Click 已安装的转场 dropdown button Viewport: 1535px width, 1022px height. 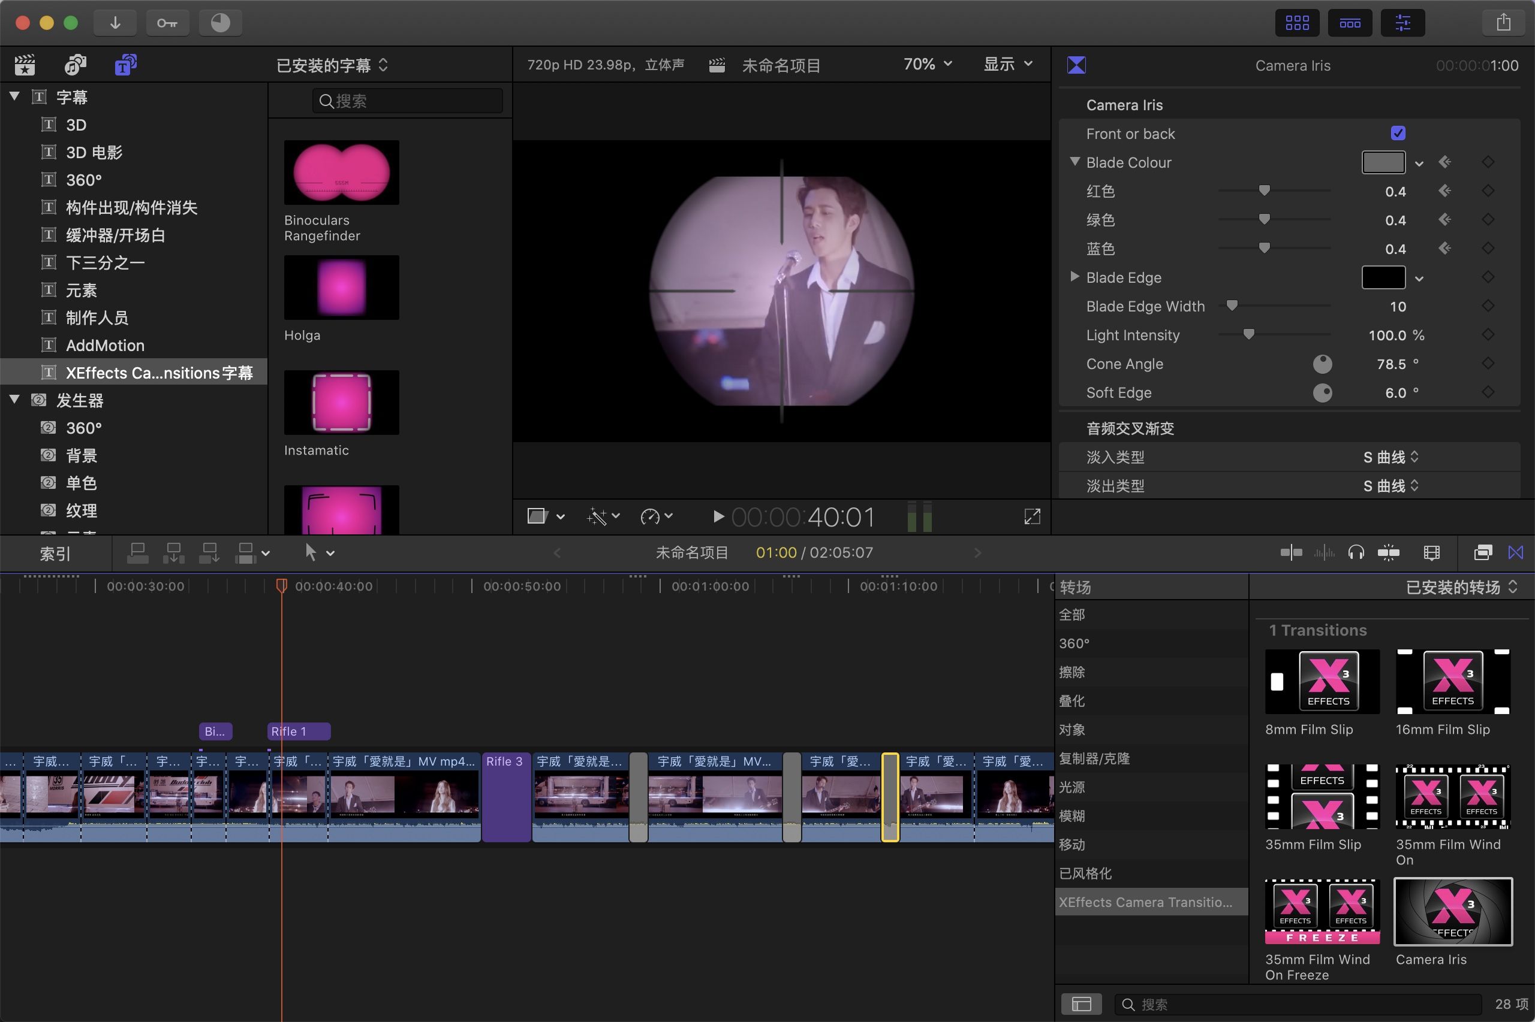[1462, 586]
